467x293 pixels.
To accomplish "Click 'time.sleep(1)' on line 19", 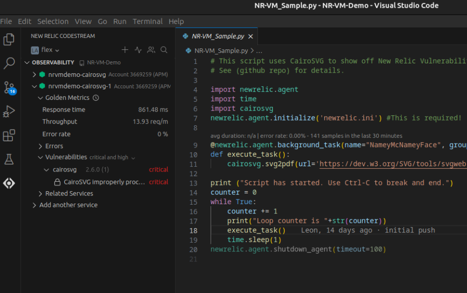I will (x=254, y=240).
